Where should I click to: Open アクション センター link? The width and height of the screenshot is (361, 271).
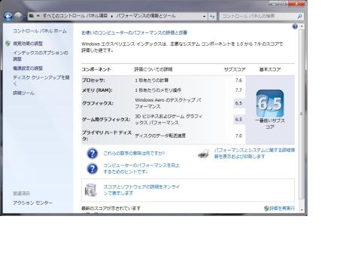point(33,202)
